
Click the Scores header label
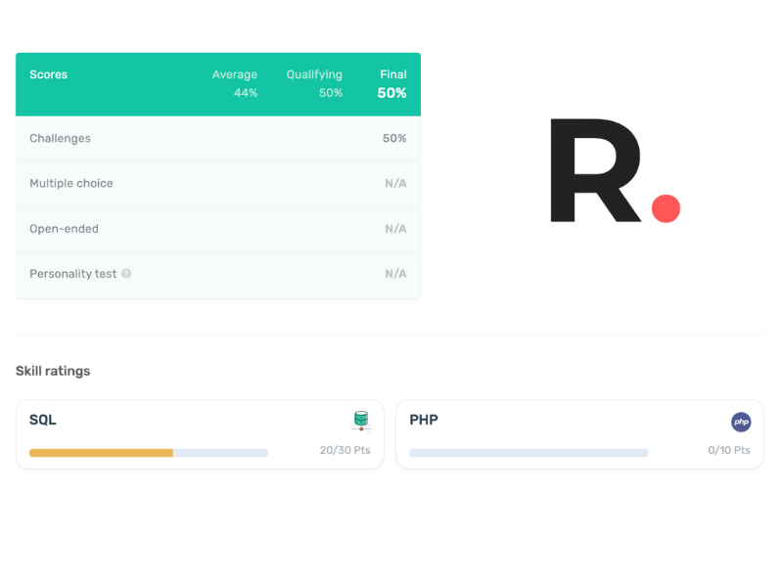48,74
